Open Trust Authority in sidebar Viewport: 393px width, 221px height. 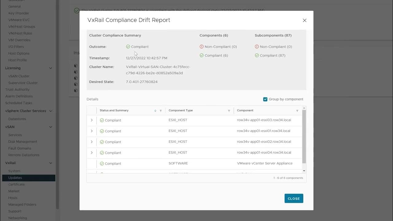pos(18,90)
